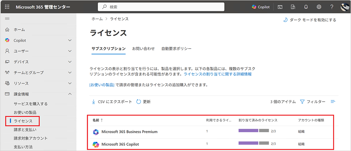Image resolution: width=351 pixels, height=151 pixels.
Task: Click the help question mark icon
Action: click(x=332, y=7)
